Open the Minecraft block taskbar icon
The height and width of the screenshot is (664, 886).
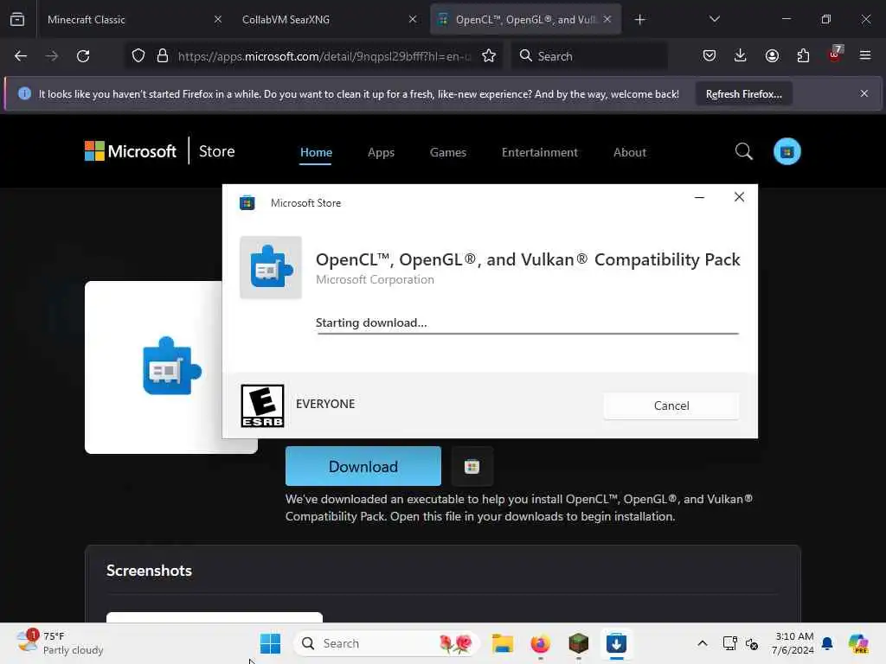pyautogui.click(x=578, y=643)
